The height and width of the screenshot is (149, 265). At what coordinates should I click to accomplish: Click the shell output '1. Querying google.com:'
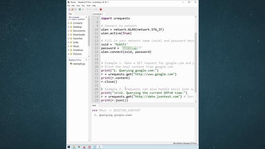[x=113, y=115]
